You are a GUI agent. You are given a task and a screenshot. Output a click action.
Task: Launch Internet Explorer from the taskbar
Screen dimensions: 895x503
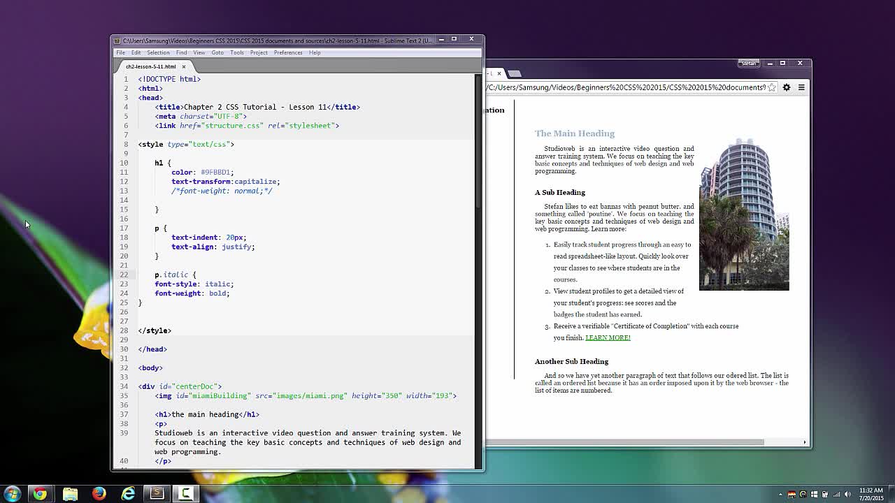[x=128, y=494]
